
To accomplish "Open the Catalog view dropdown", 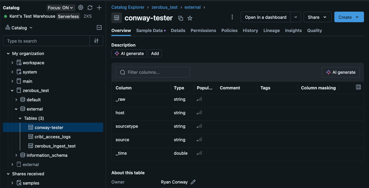I will point(19,28).
